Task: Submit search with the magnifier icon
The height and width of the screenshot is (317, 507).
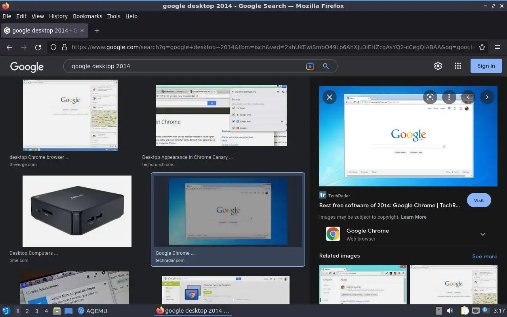Action: (326, 66)
